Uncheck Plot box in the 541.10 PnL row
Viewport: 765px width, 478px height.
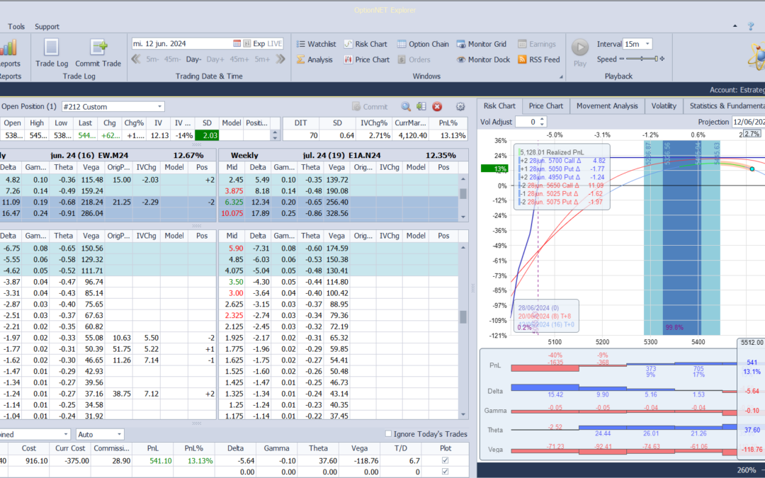pyautogui.click(x=445, y=460)
